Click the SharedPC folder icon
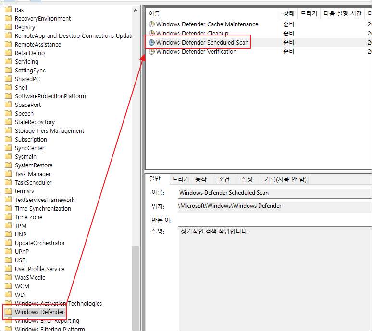The height and width of the screenshot is (331, 372). tap(8, 79)
